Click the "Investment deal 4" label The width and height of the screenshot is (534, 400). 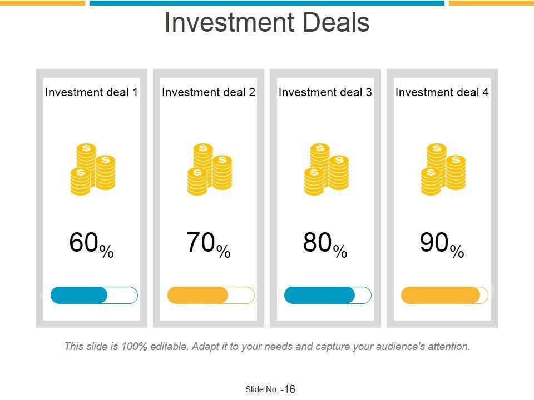(x=442, y=92)
